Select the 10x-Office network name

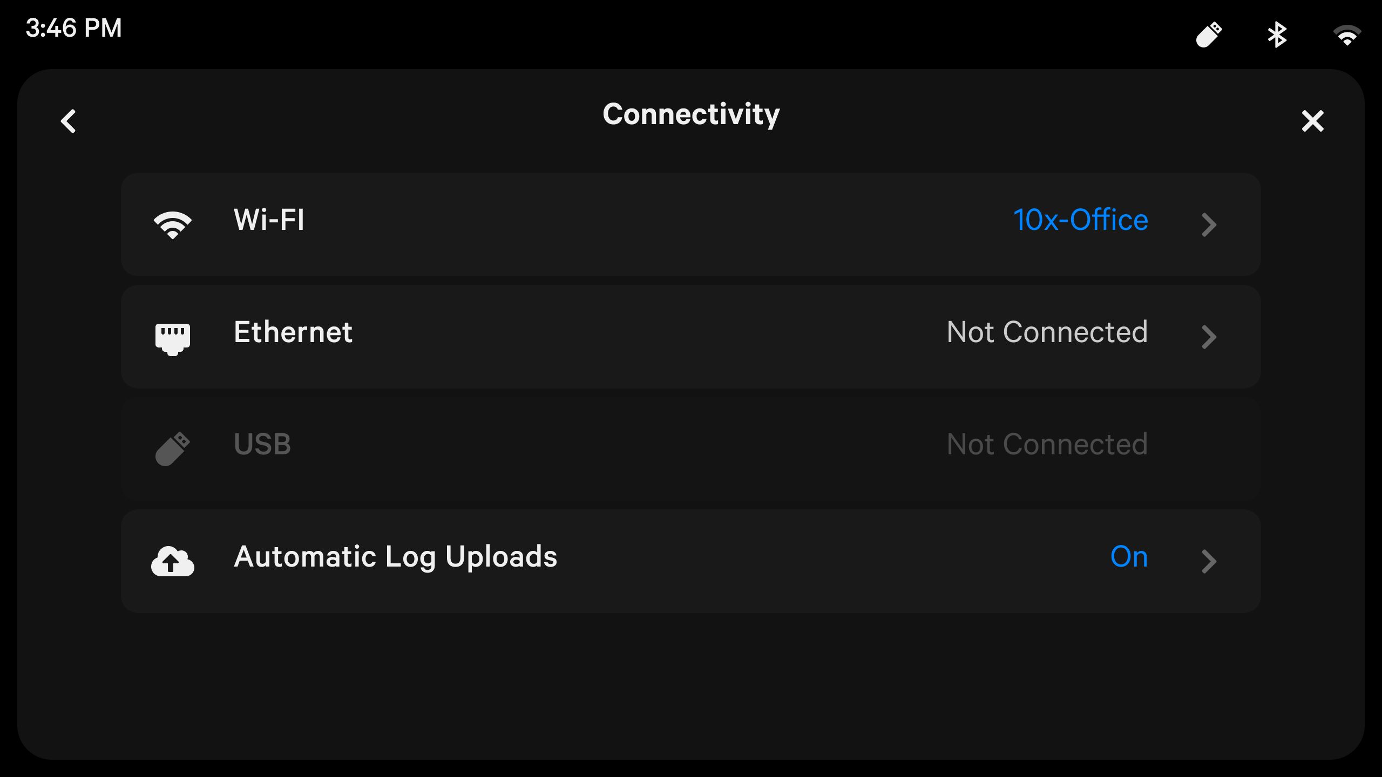[1081, 220]
